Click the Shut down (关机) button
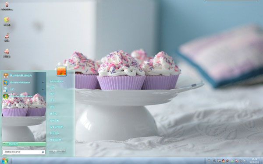 tap(55, 151)
